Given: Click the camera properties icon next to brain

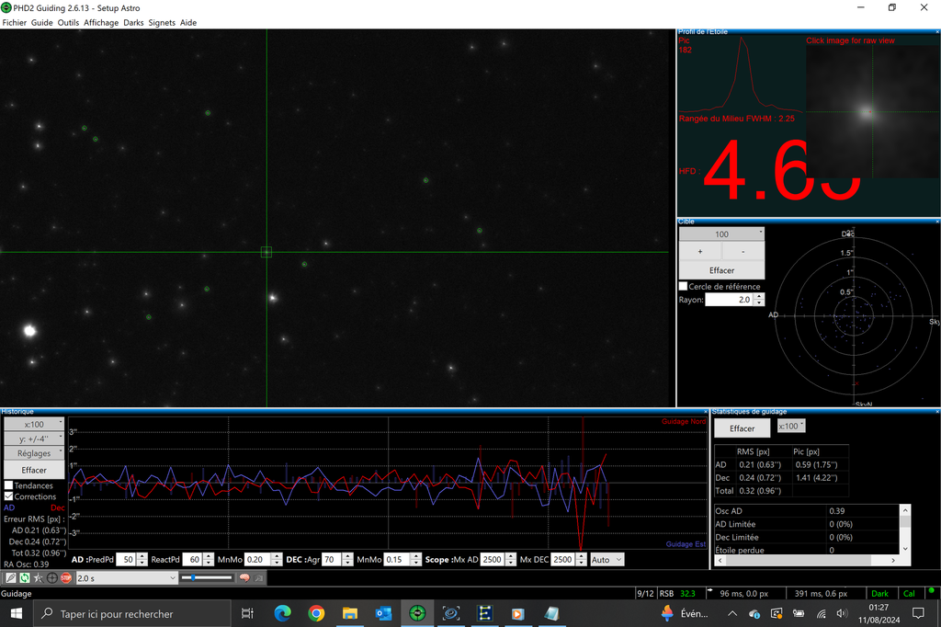Looking at the screenshot, I should coord(258,577).
